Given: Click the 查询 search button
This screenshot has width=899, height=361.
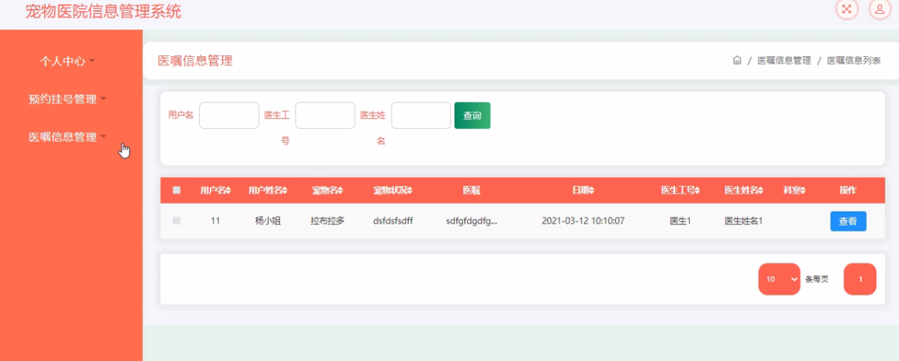Looking at the screenshot, I should coord(472,116).
